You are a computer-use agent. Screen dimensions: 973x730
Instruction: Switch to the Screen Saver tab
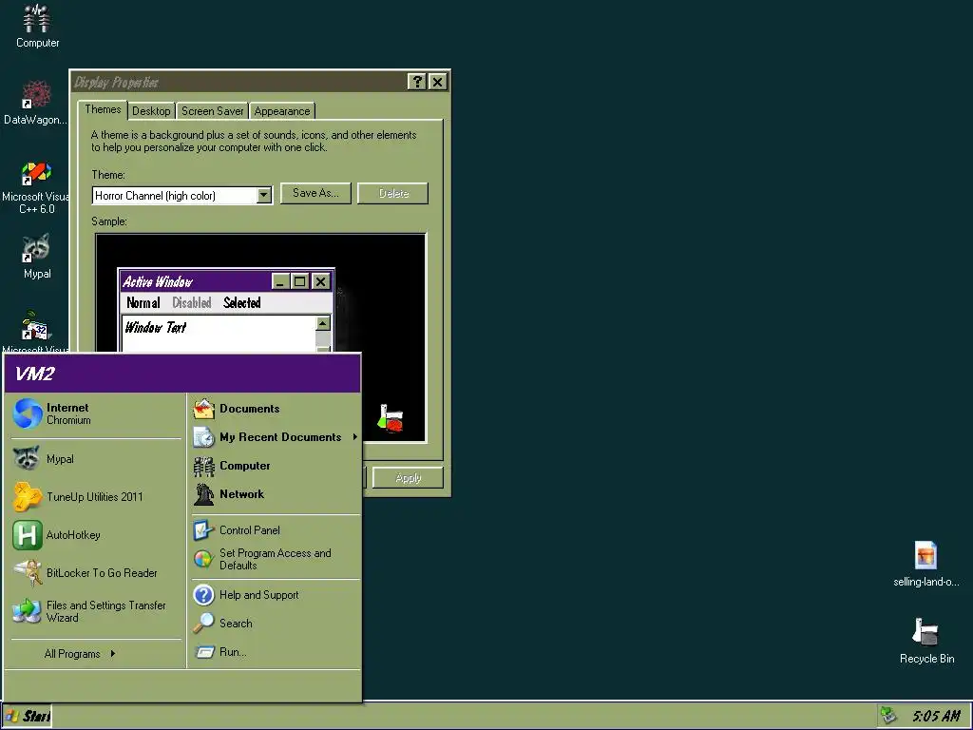(212, 111)
